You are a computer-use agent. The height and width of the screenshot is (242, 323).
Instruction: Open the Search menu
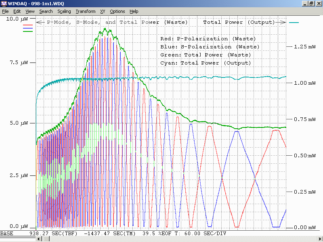click(46, 11)
